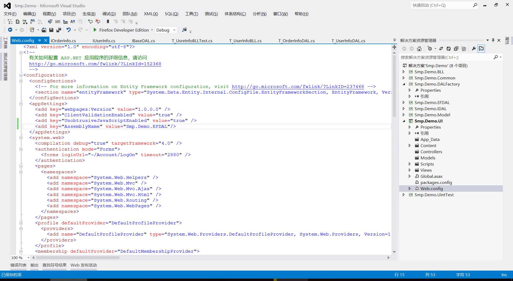Click the Undo arrow icon
This screenshot has height=281, width=513.
tap(69, 30)
